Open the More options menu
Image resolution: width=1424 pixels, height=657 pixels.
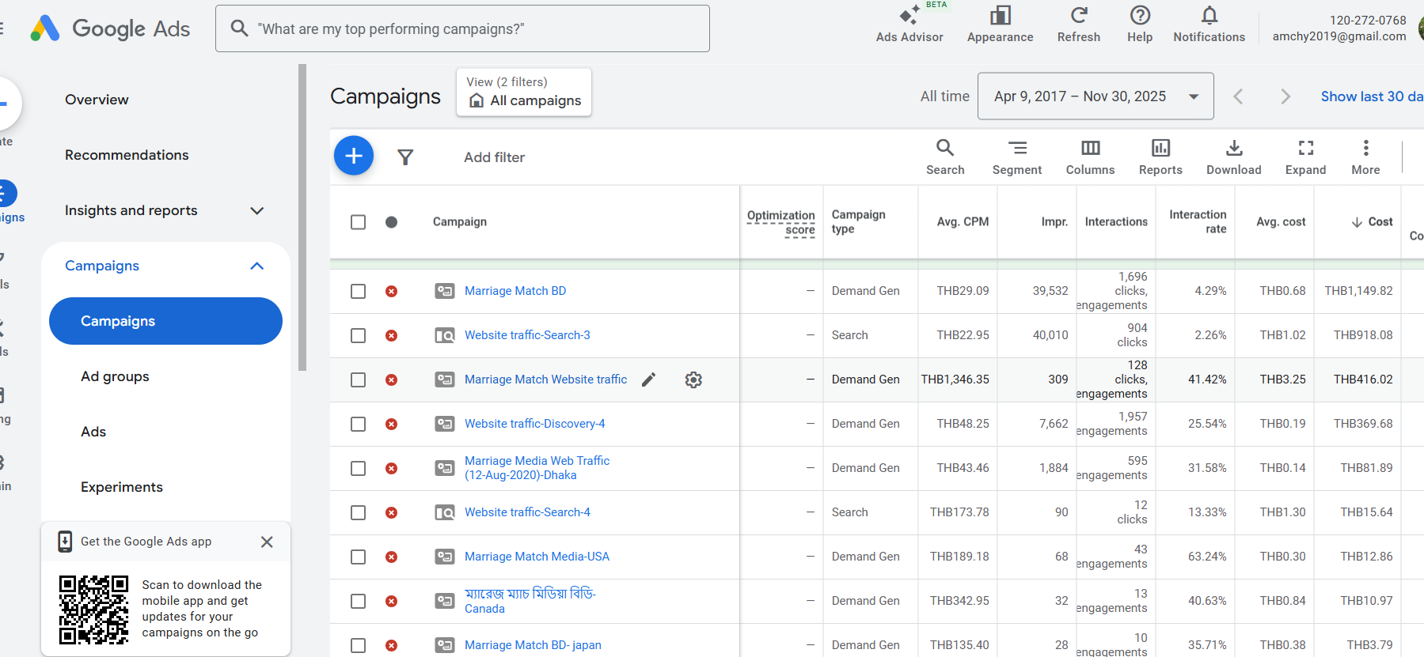click(x=1365, y=157)
